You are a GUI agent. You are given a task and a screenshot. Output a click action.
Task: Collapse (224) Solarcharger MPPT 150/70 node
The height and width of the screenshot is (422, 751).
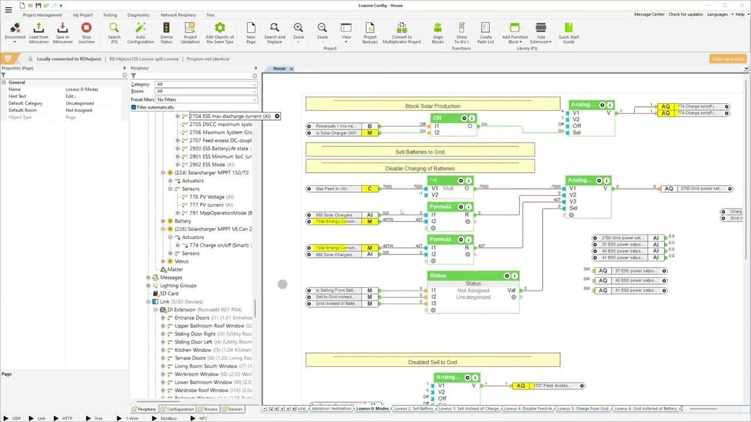point(163,173)
